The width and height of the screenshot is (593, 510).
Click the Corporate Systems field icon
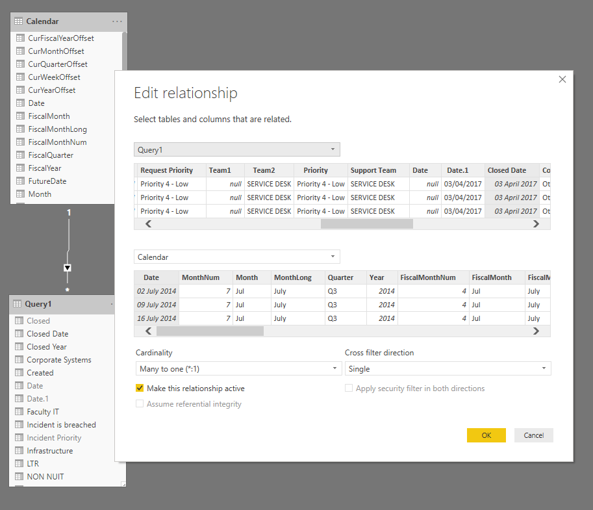tap(19, 359)
